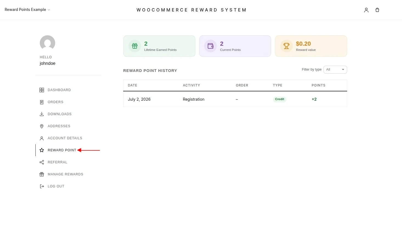The width and height of the screenshot is (402, 229).
Task: Click the Credit type badge
Action: 280,99
